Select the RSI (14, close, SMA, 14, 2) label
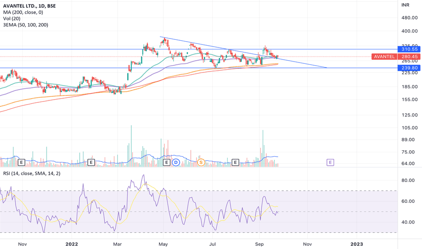This screenshot has height=249, width=422. 32,173
